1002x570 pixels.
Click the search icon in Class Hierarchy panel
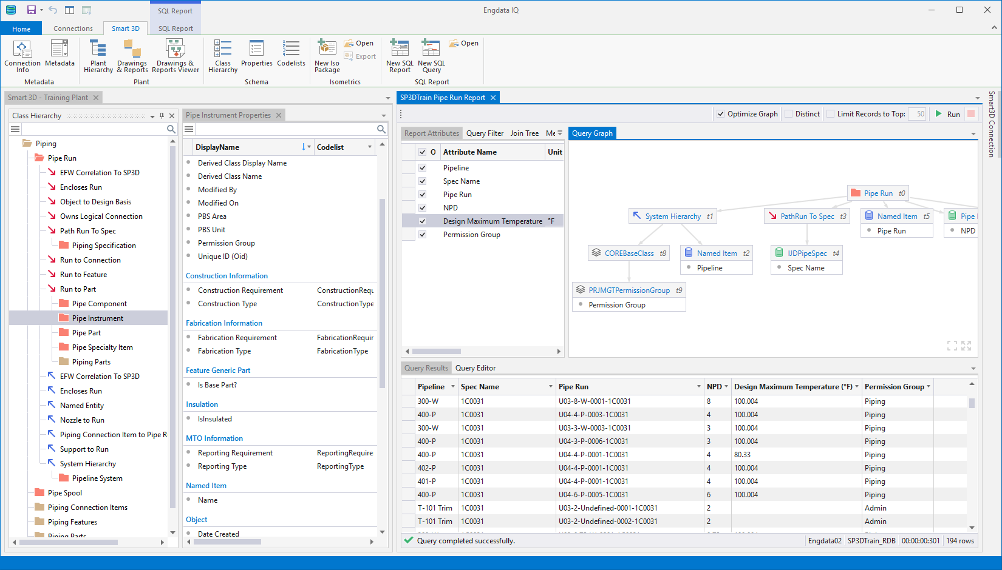[x=171, y=129]
